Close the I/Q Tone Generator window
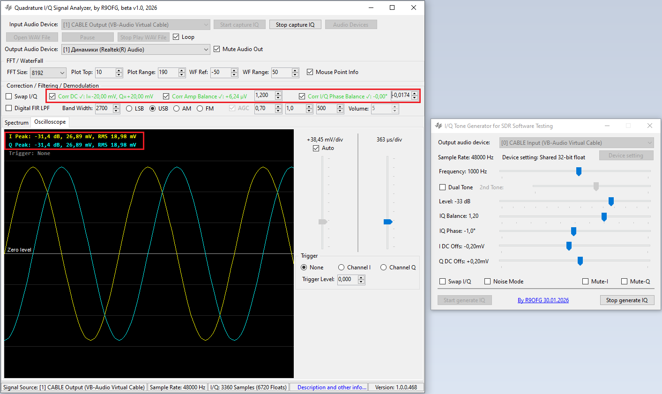This screenshot has height=394, width=662. click(649, 126)
